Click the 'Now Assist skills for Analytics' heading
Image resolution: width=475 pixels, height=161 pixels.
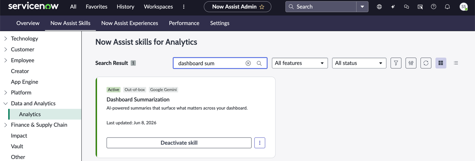pyautogui.click(x=146, y=42)
